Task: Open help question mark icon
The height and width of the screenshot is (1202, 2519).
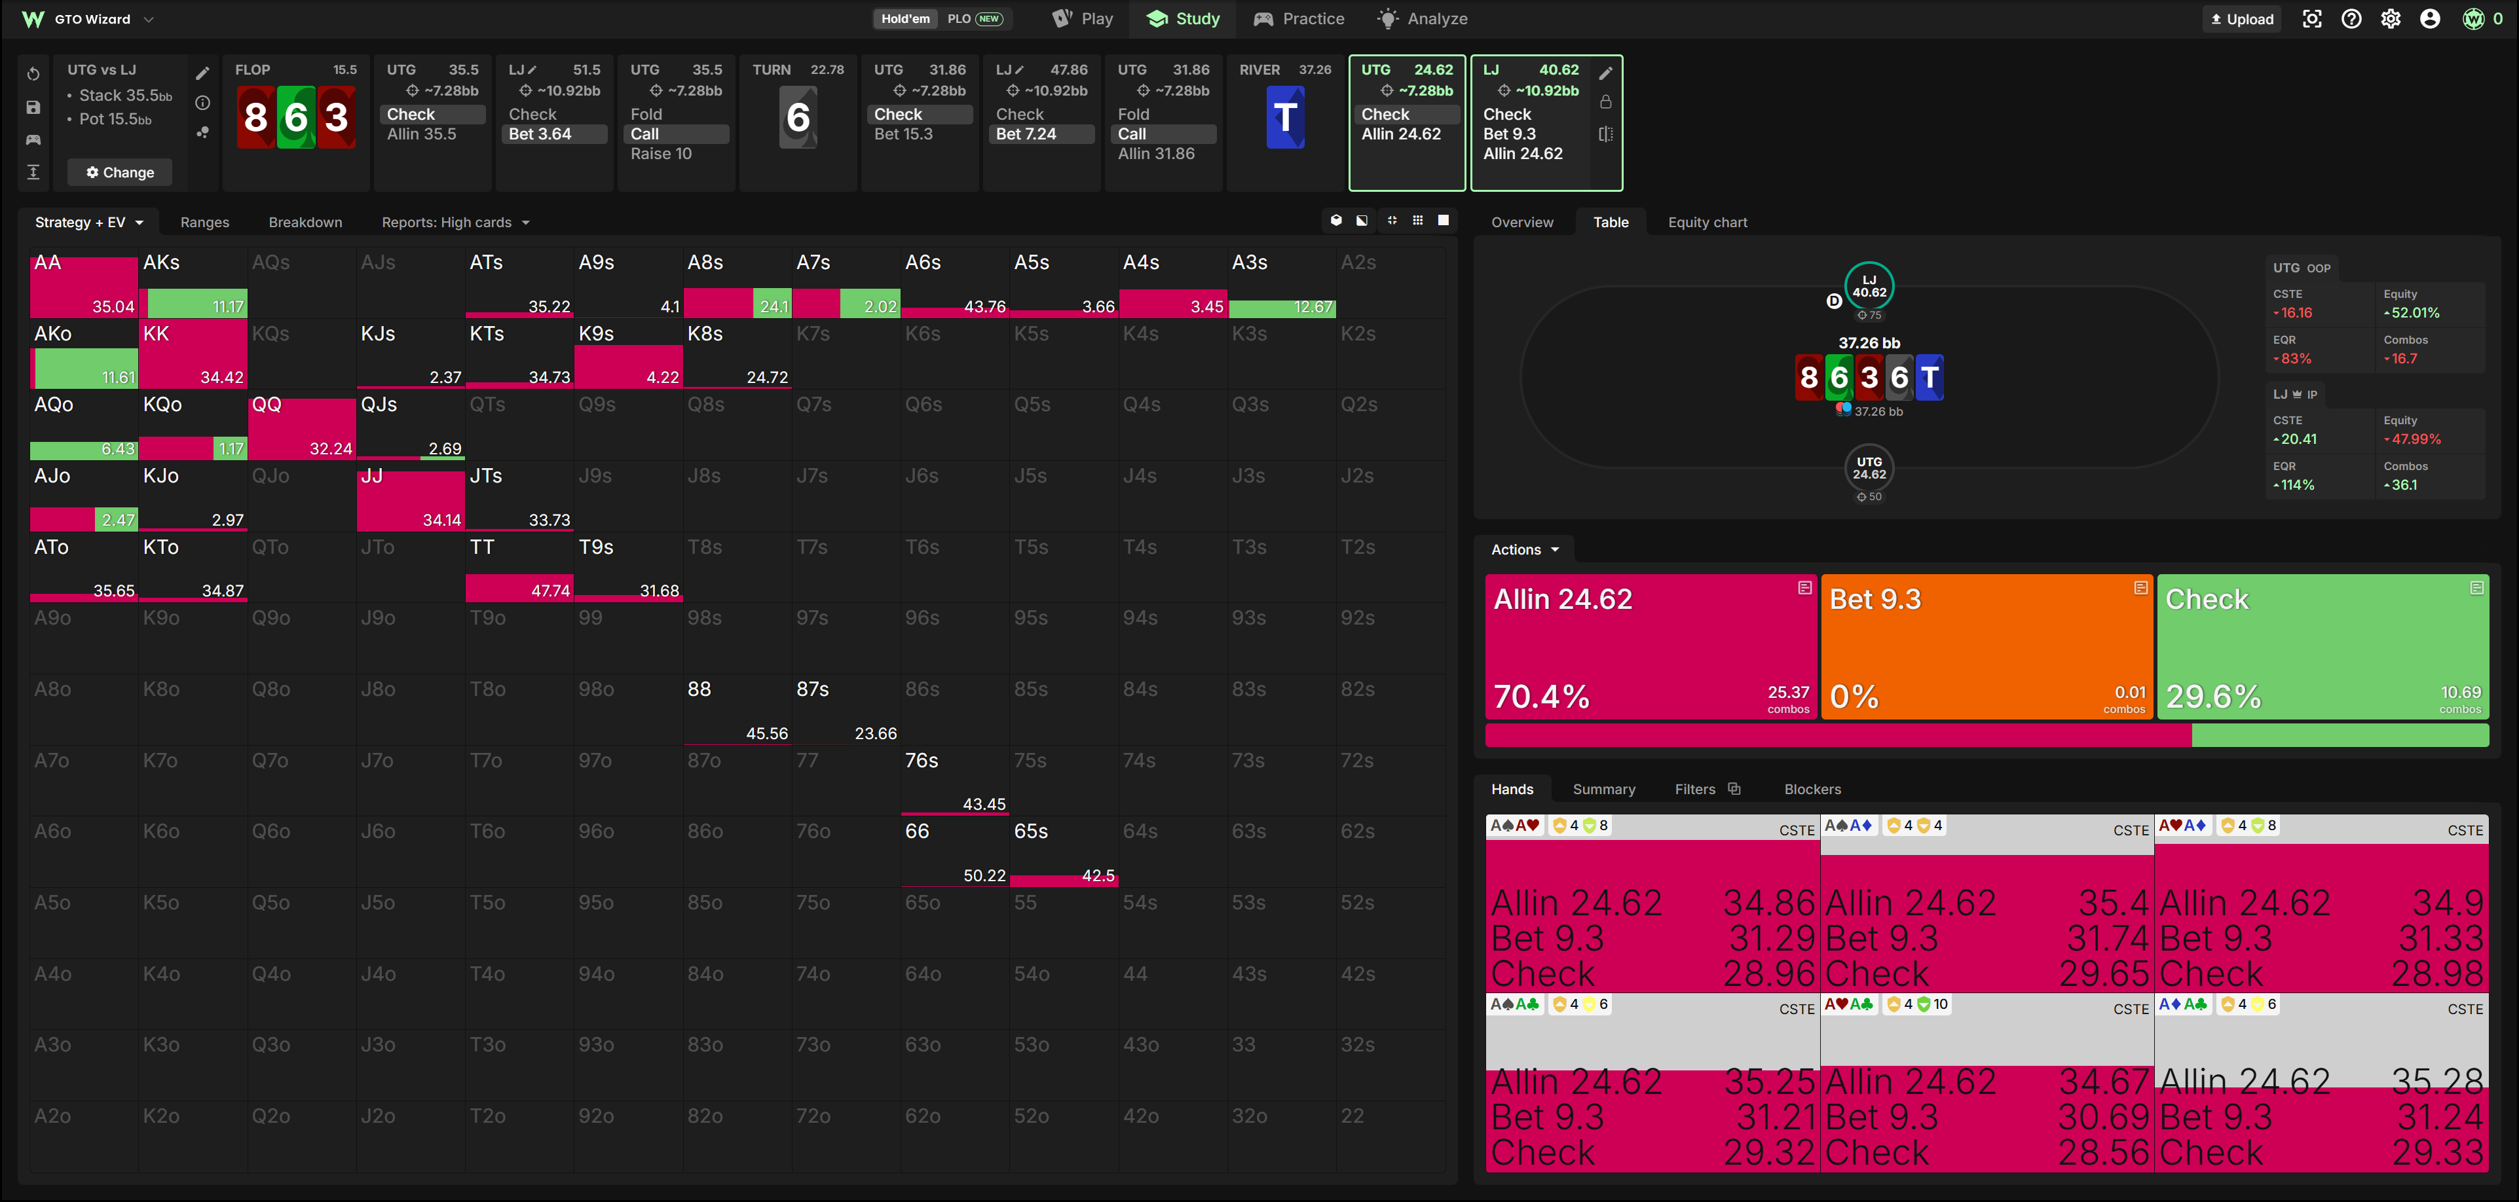Action: tap(2352, 18)
